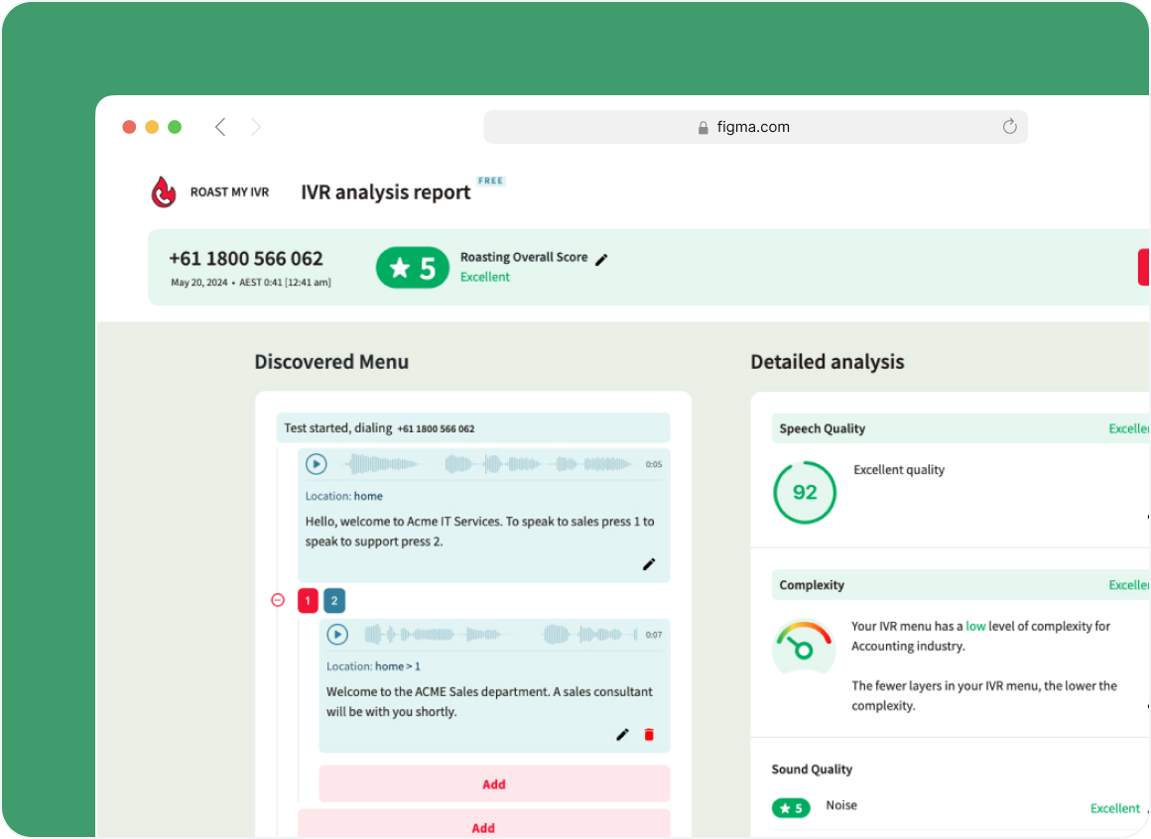
Task: Play the Sales department audio recording
Action: 337,635
